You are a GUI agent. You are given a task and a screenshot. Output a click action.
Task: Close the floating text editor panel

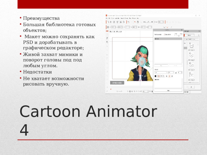point(182,30)
